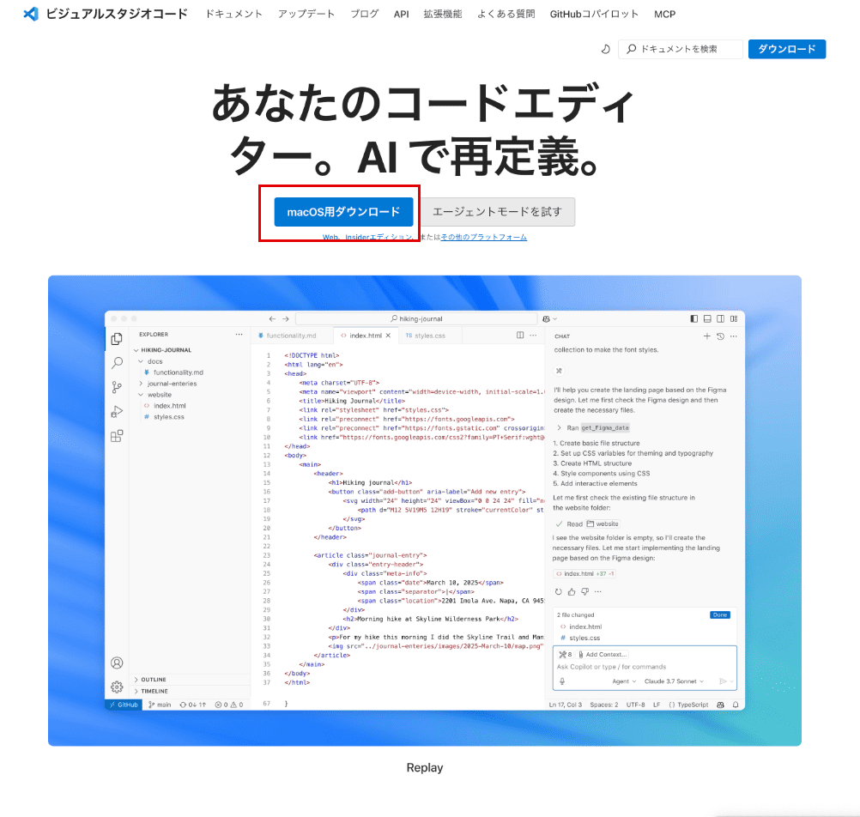This screenshot has width=860, height=817.
Task: Open Source Control in the preview activity bar
Action: coord(117,388)
